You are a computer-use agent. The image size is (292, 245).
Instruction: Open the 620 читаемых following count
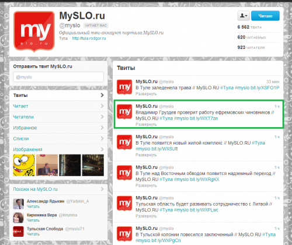(x=252, y=37)
